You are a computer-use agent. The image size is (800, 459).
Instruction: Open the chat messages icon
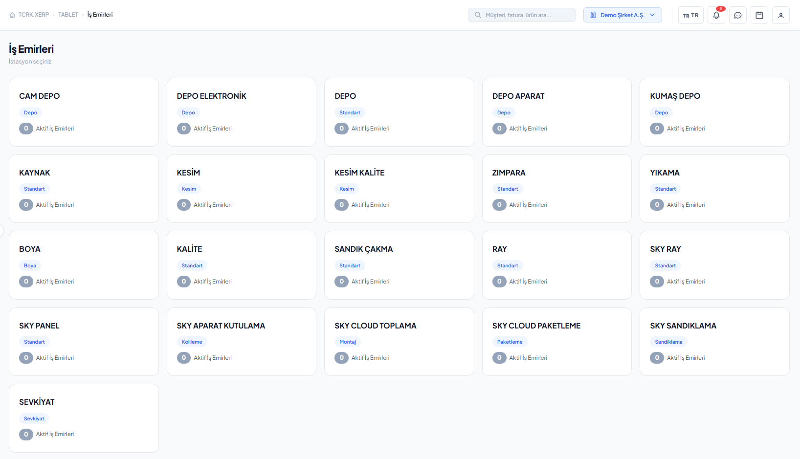click(x=737, y=15)
